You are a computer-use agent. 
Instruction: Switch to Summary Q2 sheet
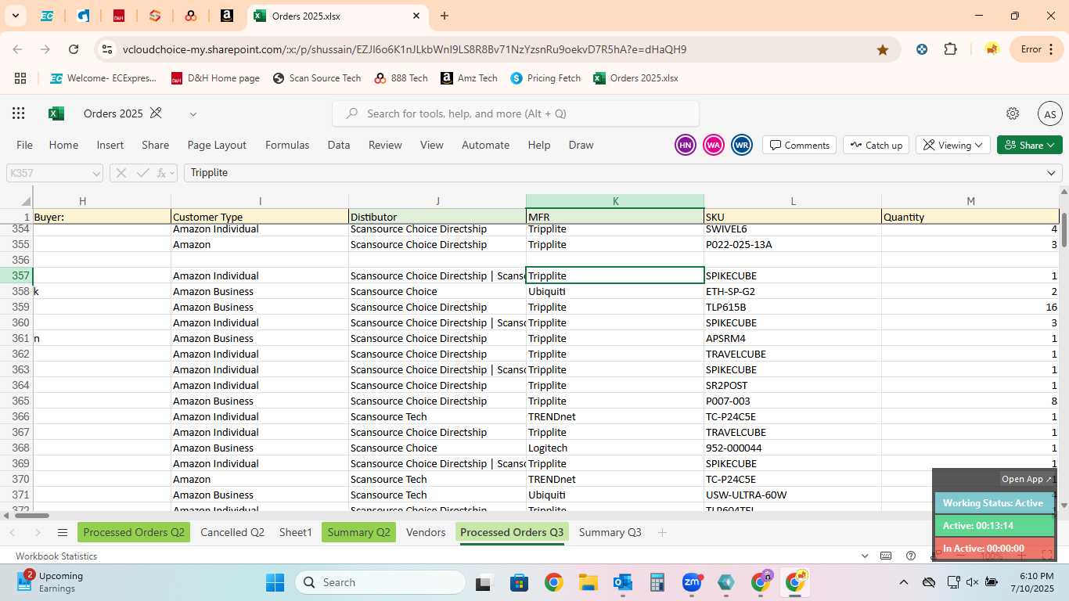pos(358,532)
